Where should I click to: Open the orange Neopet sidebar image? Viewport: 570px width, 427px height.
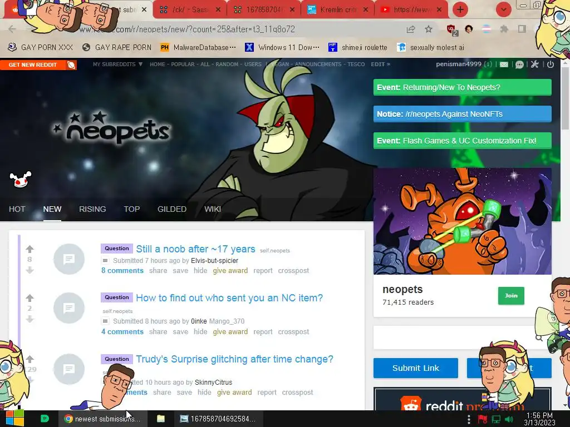pos(462,221)
